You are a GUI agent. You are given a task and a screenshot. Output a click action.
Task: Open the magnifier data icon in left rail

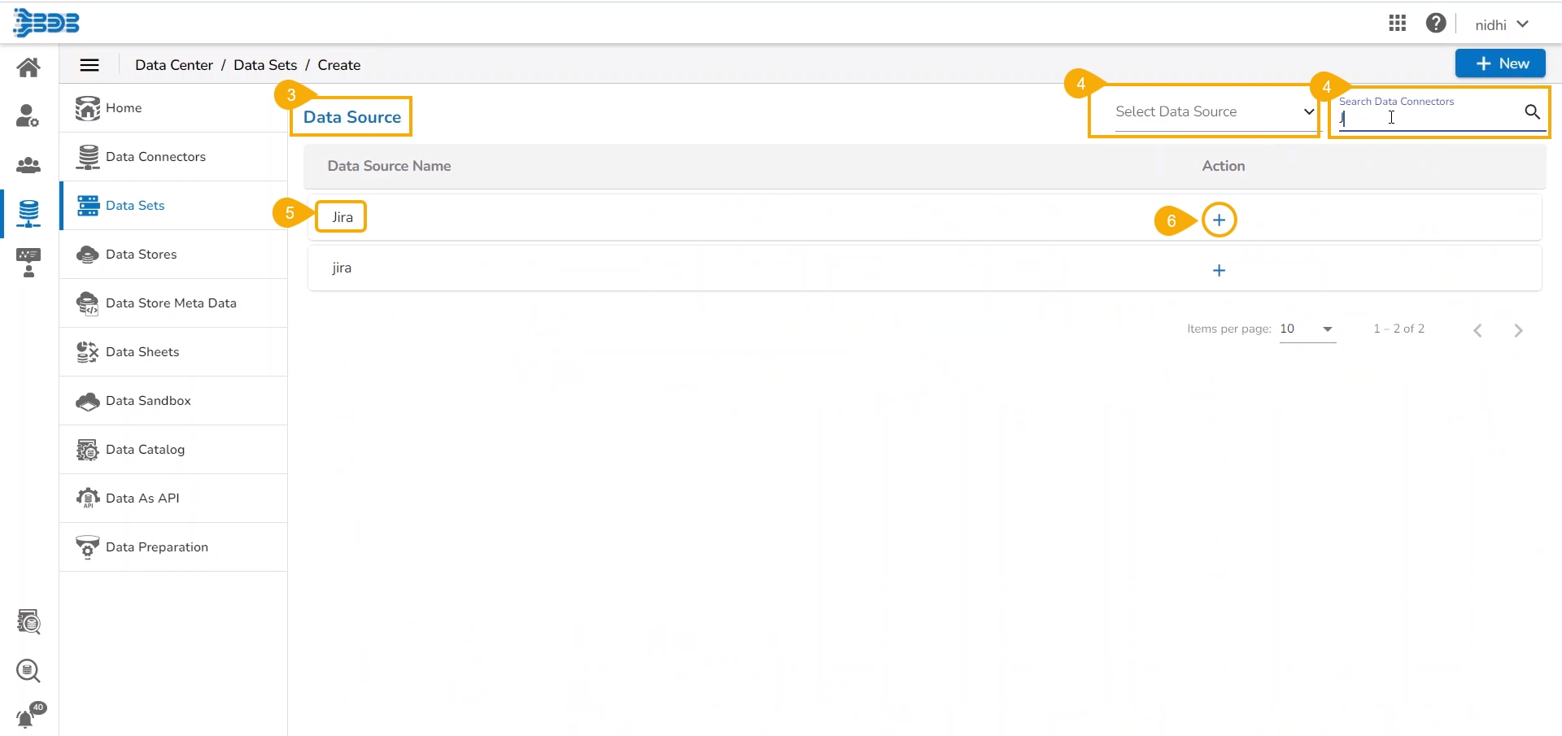[x=28, y=671]
